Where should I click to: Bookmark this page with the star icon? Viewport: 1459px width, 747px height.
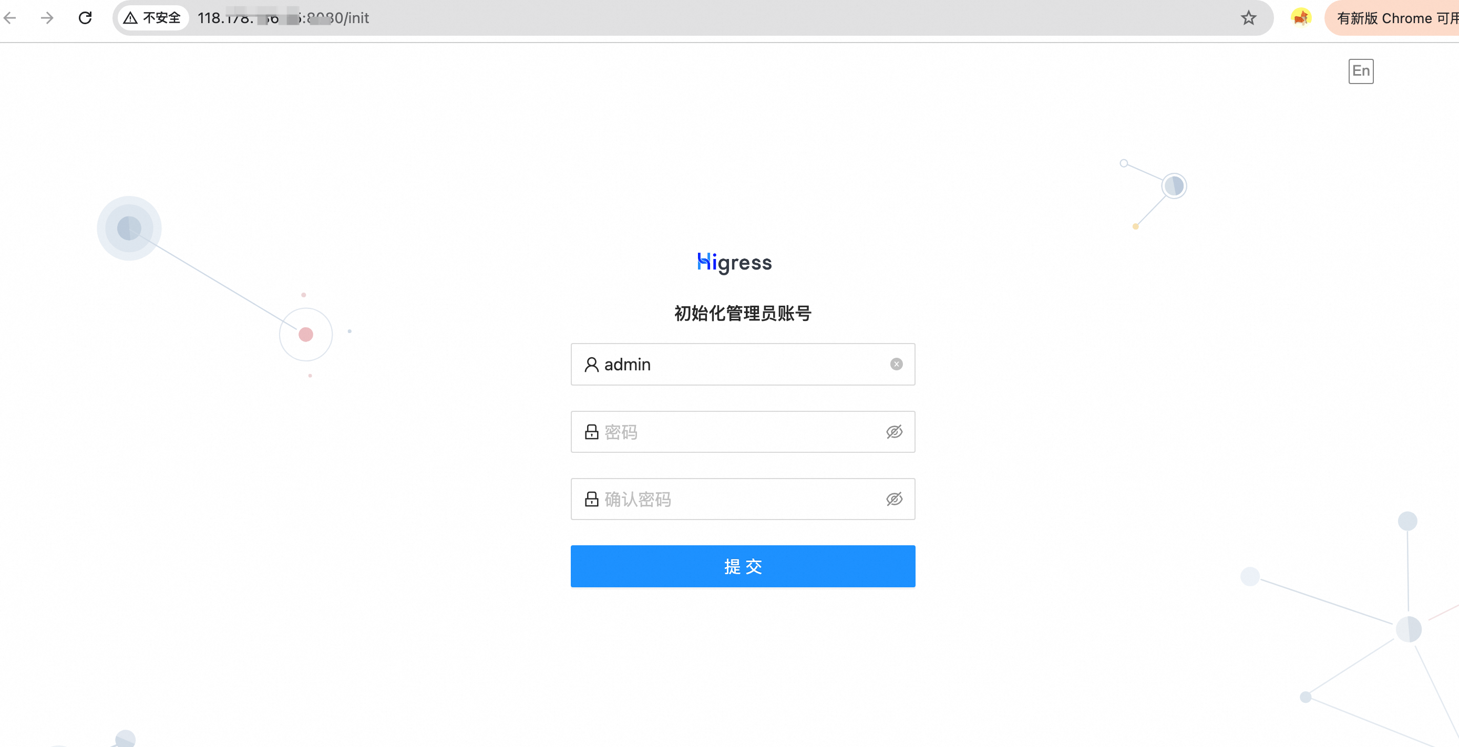(1248, 17)
